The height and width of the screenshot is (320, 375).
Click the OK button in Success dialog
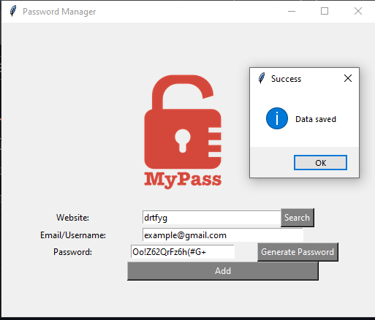(320, 162)
